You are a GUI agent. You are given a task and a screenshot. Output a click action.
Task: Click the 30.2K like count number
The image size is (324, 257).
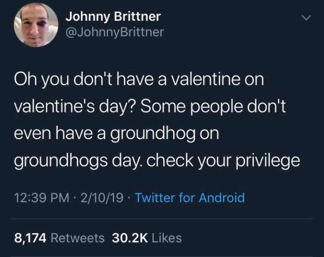[x=130, y=238]
